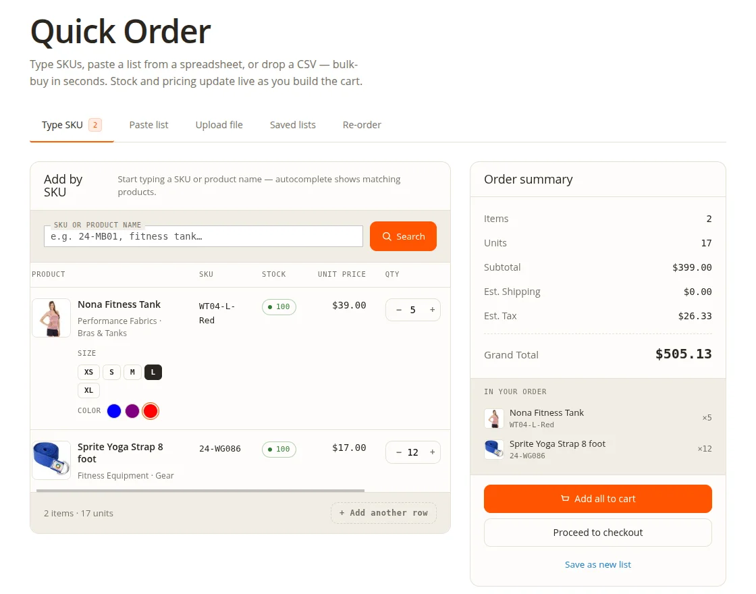Click the UNIT PRICE column header
Viewport: 756px width, 594px height.
[342, 274]
